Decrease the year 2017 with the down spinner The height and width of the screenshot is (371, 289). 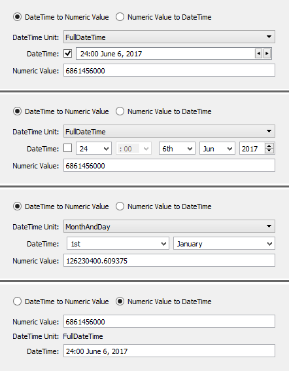pos(269,151)
